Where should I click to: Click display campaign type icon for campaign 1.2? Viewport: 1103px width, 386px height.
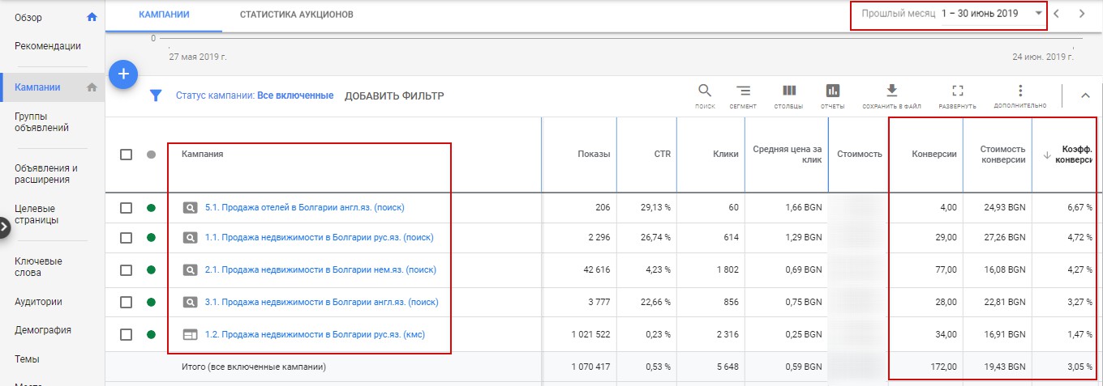(x=189, y=334)
